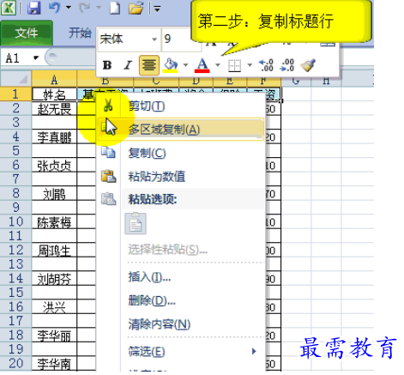
Task: Click cell containing 刘鹃
Action: 54,193
